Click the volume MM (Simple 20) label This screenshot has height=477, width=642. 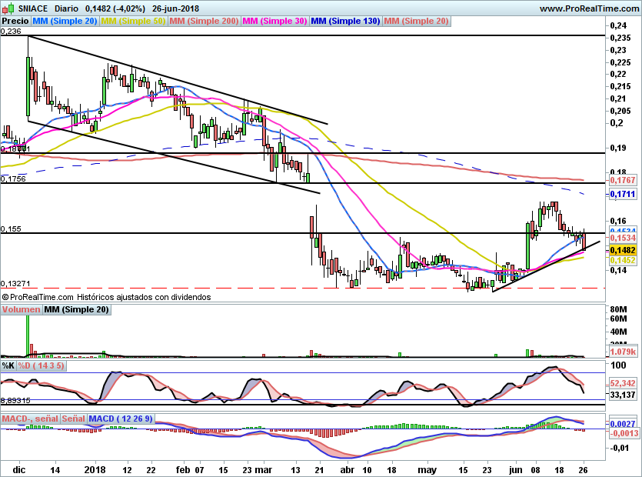(77, 309)
